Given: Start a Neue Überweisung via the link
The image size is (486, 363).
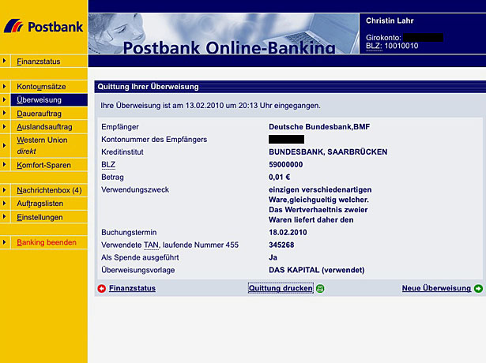Looking at the screenshot, I should (x=436, y=289).
